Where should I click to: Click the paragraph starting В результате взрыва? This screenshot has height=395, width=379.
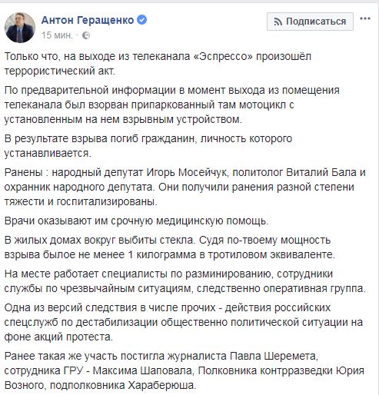(148, 146)
